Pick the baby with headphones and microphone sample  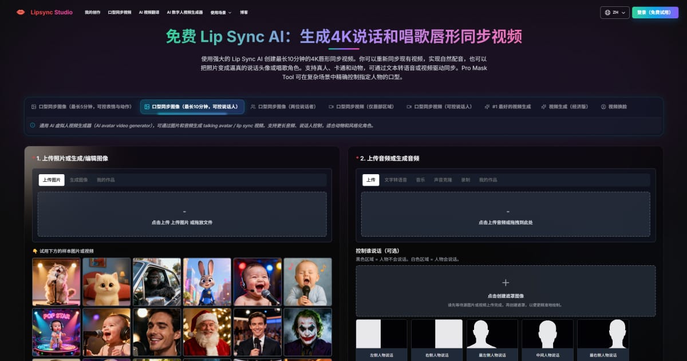click(x=106, y=332)
